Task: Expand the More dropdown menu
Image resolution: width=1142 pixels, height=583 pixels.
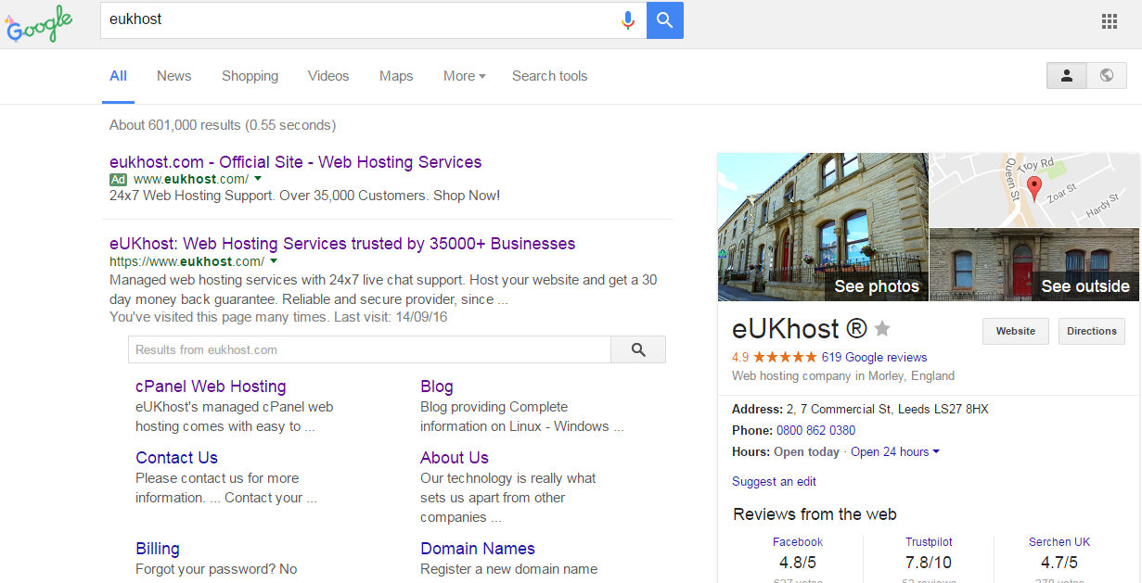Action: coord(464,76)
